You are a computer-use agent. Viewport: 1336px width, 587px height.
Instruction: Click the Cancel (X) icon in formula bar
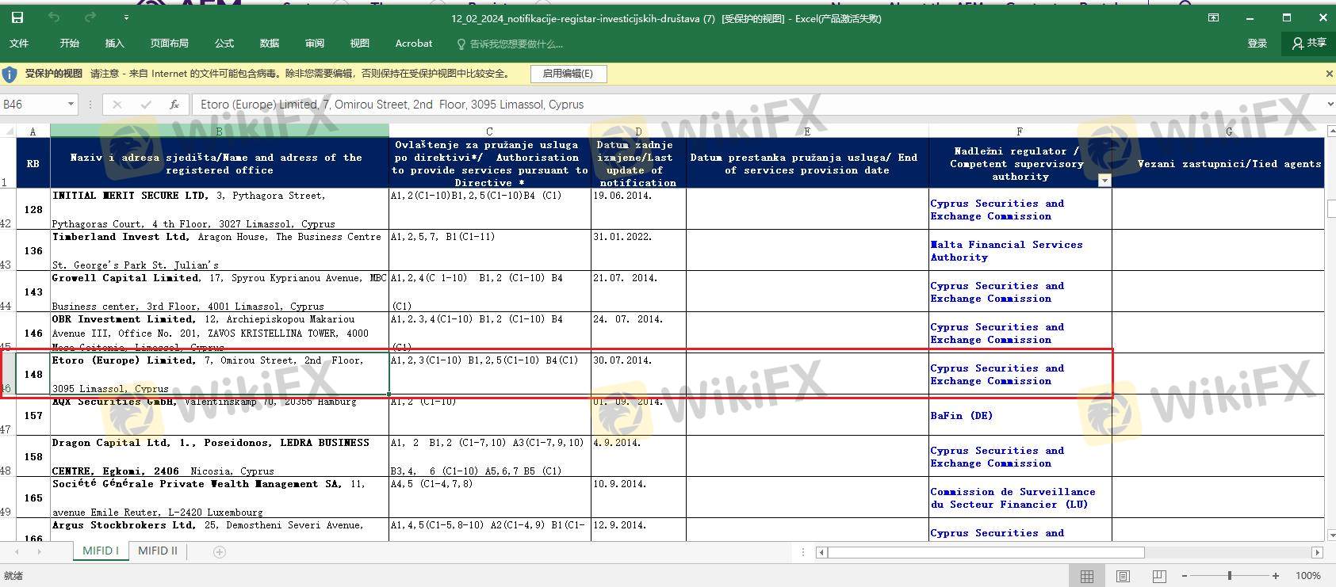(x=117, y=105)
